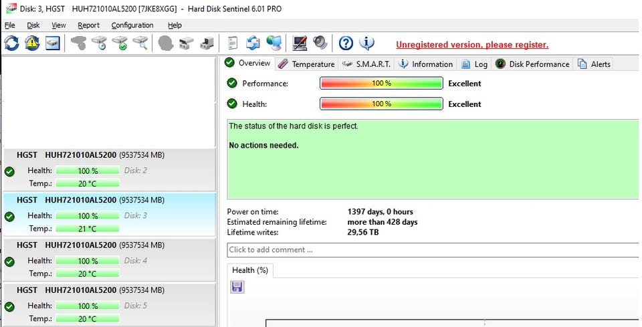Open the Disk menu
Image resolution: width=642 pixels, height=327 pixels.
[x=33, y=25]
